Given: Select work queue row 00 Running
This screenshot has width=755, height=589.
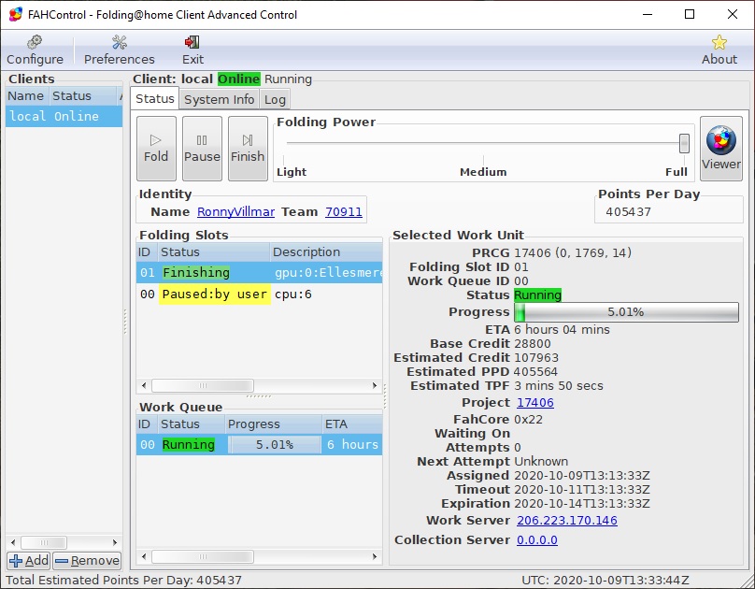Looking at the screenshot, I should point(259,444).
